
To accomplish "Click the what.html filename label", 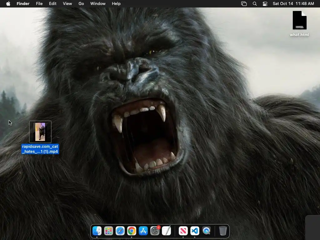I will 299,35.
